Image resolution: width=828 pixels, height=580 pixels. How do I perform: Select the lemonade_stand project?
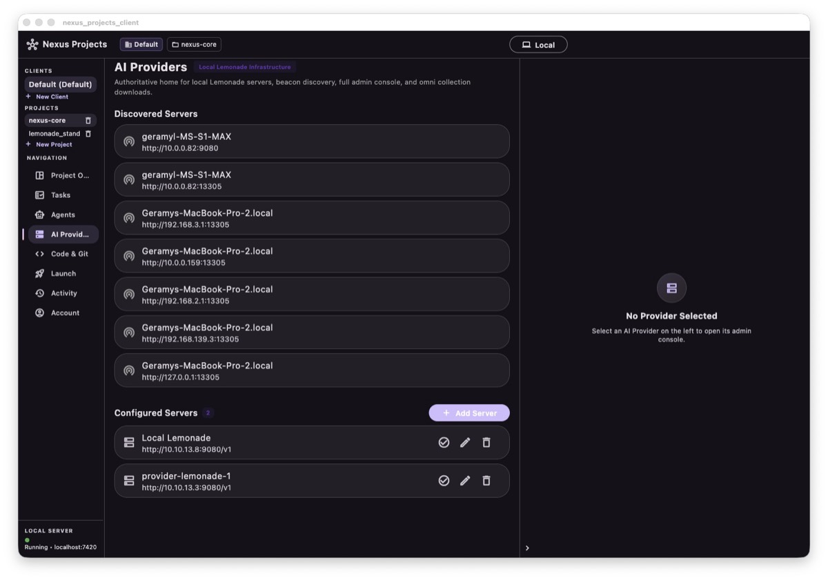(55, 134)
